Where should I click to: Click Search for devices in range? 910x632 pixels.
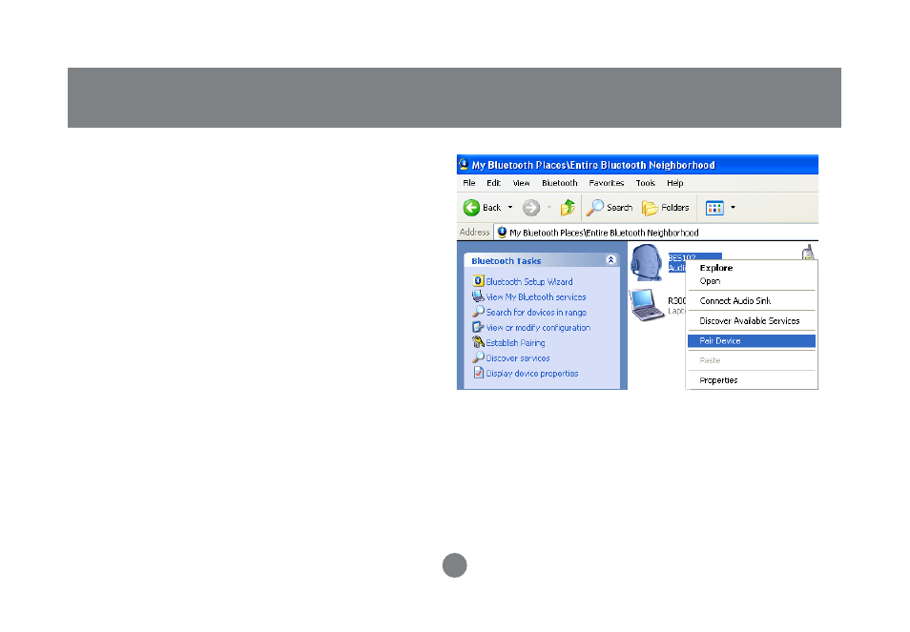point(536,313)
